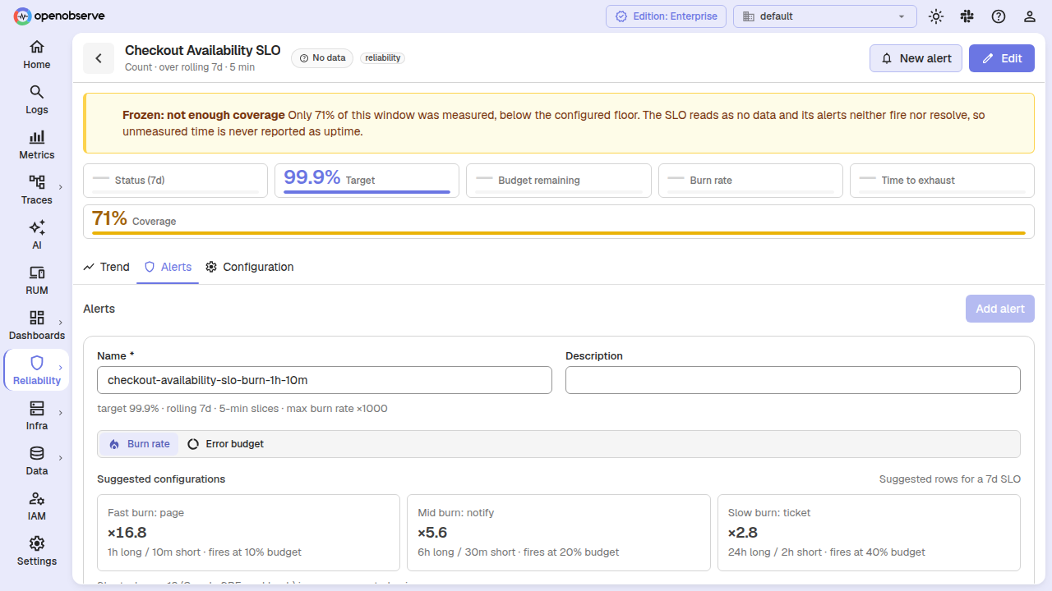Screen dimensions: 1052x591
Task: Select the Error budget alert mode
Action: [226, 444]
